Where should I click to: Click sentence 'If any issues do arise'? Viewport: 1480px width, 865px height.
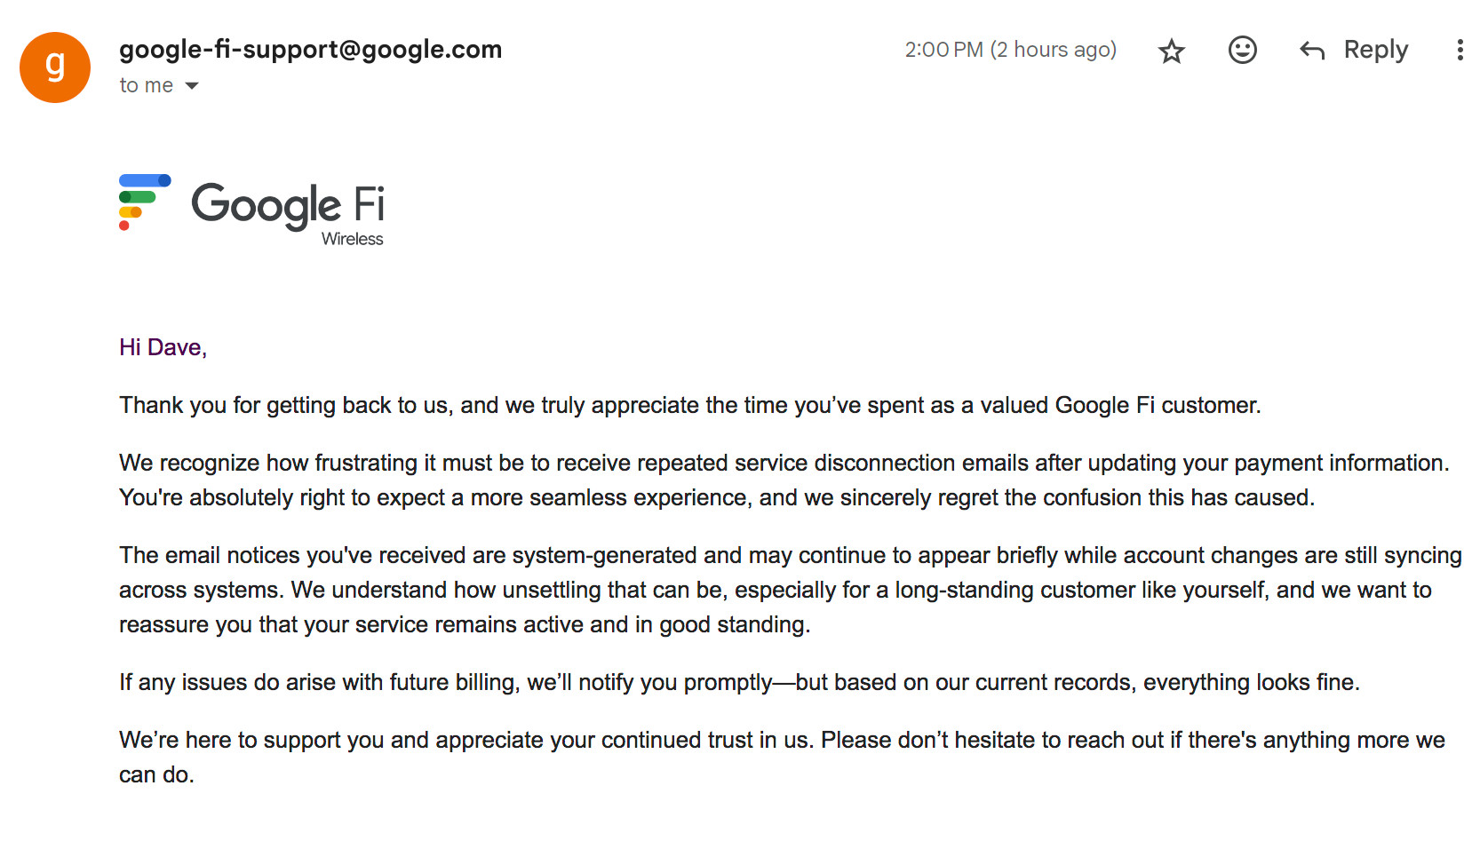[739, 682]
